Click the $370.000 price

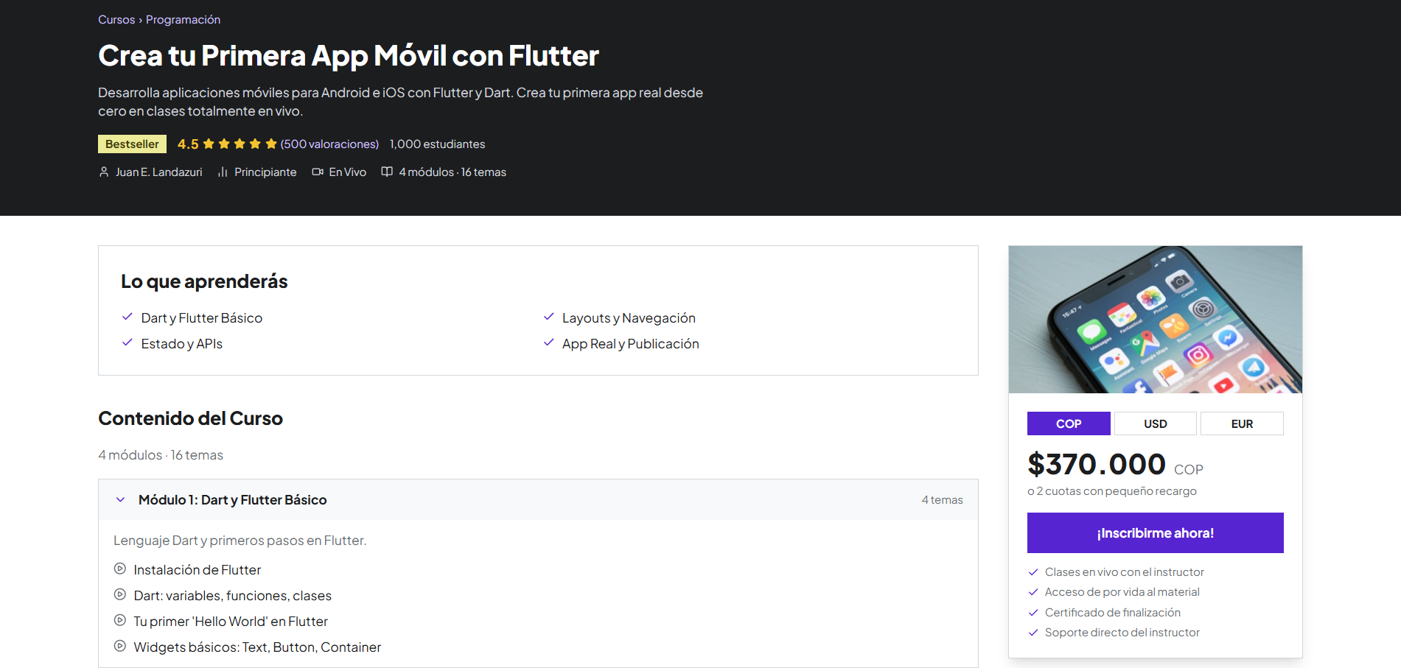tap(1097, 464)
